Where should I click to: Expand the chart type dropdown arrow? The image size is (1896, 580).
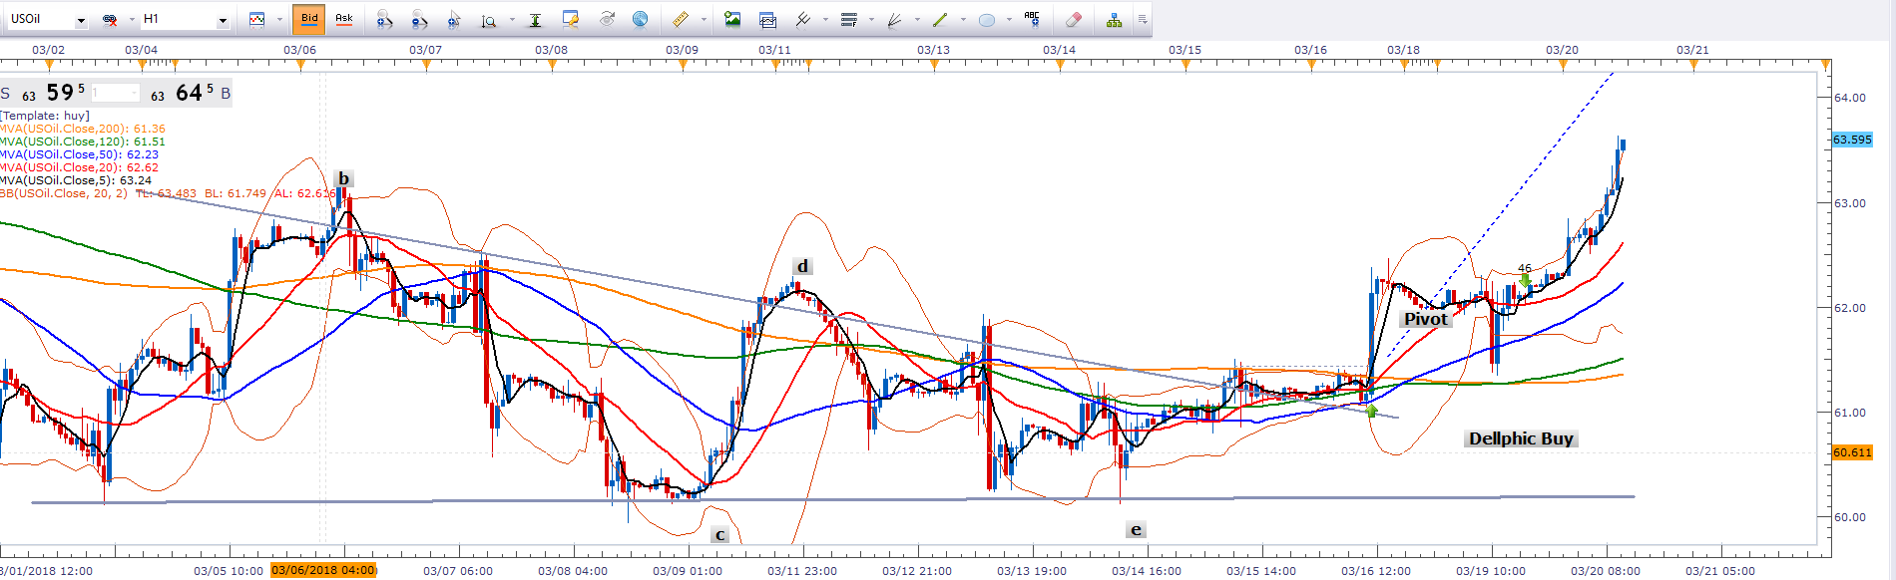coord(278,19)
